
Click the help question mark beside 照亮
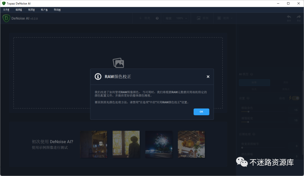157,18
